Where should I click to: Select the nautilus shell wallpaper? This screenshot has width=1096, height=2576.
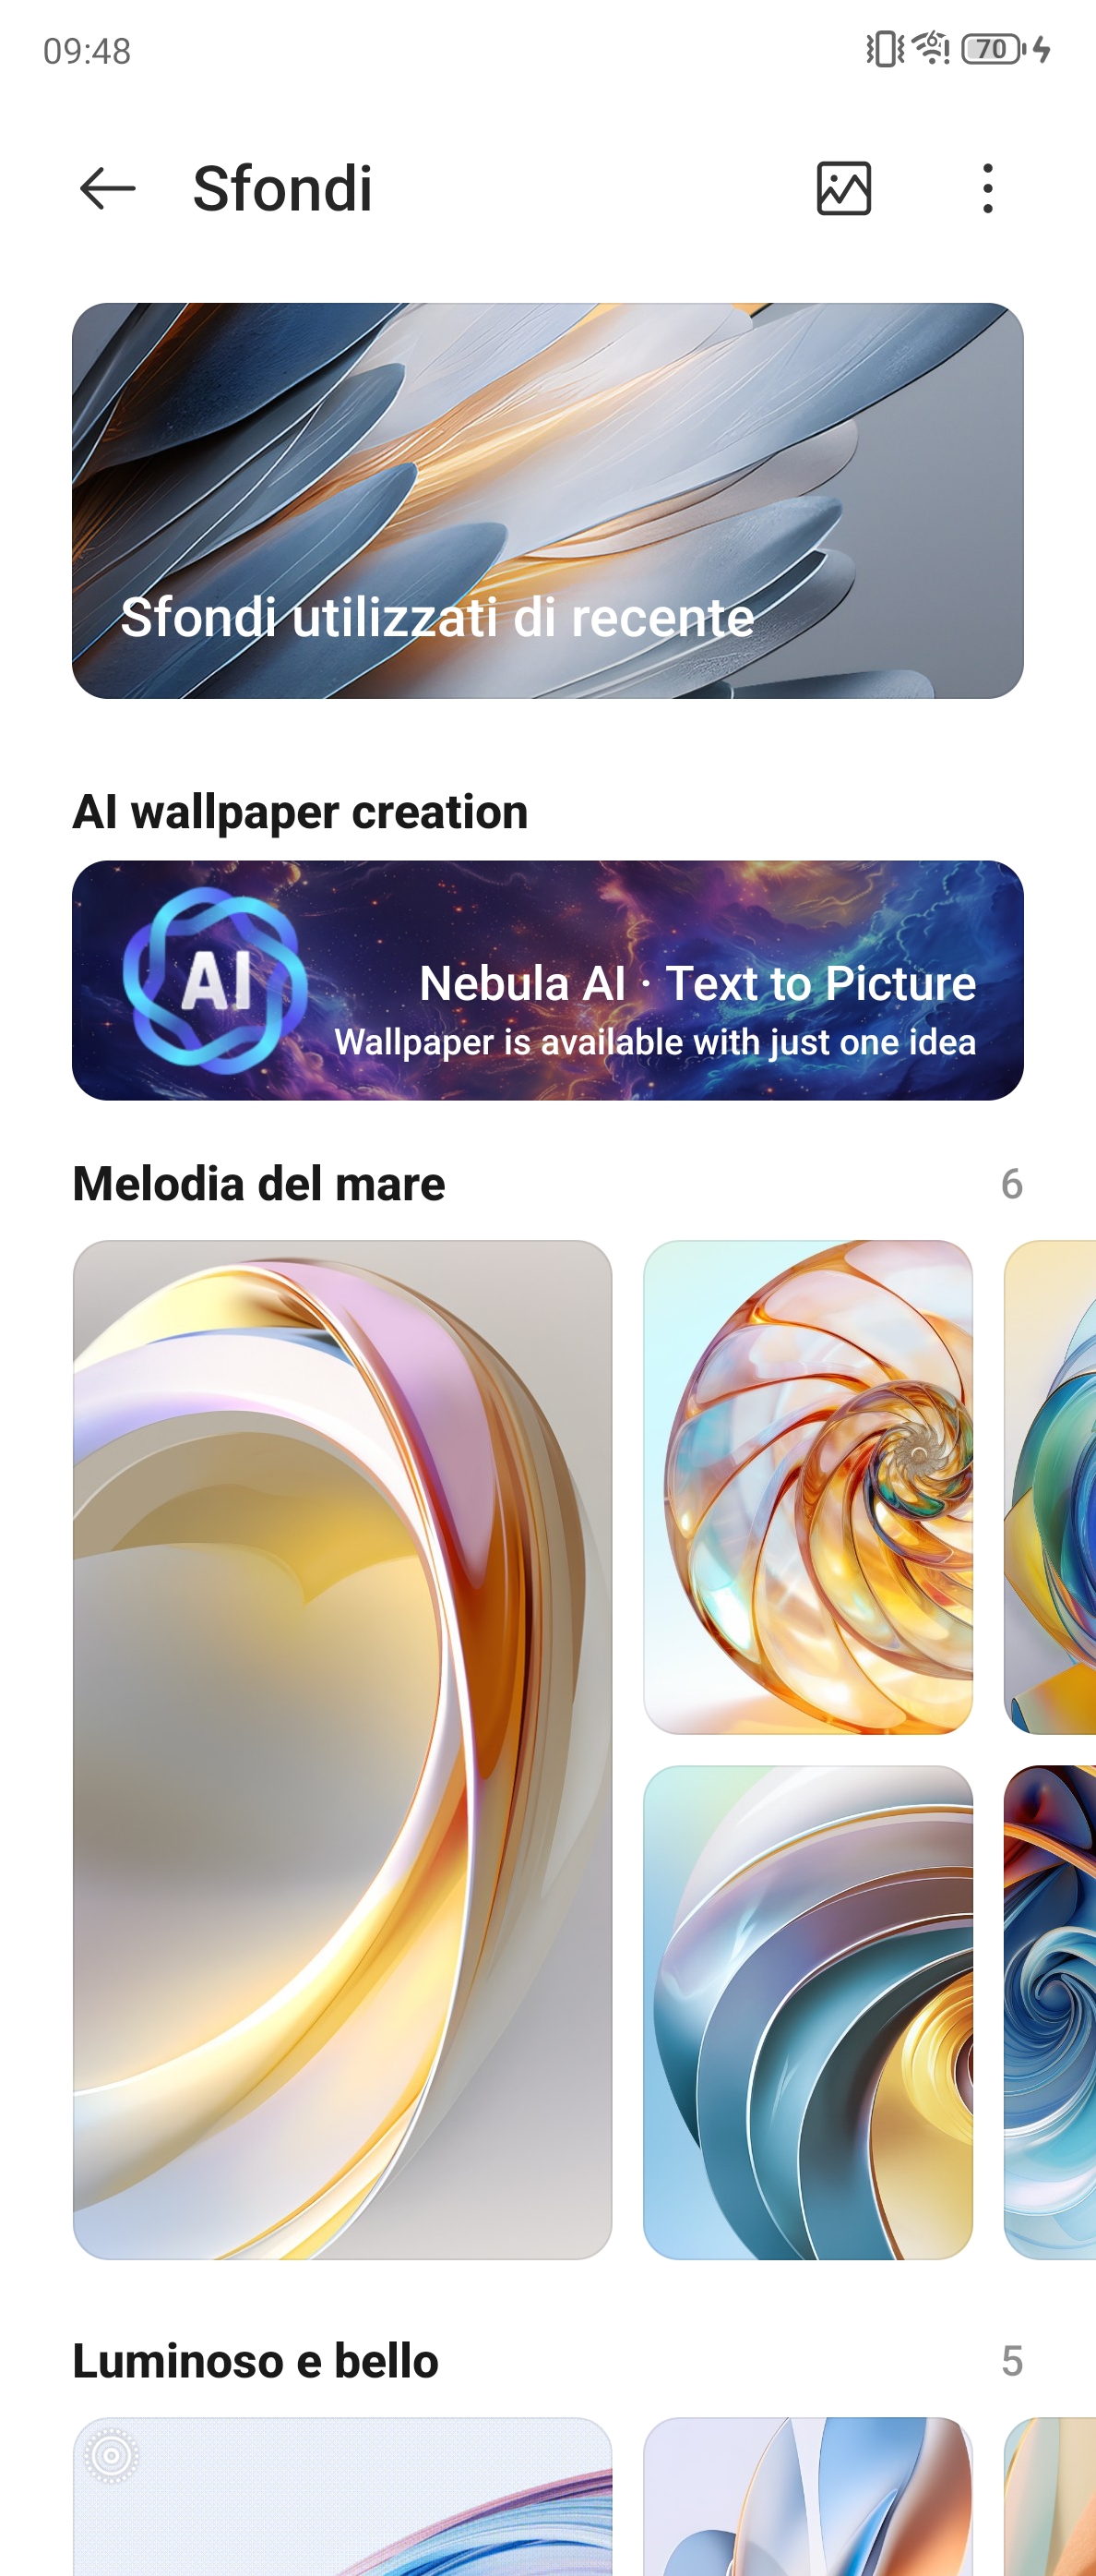[x=807, y=1487]
